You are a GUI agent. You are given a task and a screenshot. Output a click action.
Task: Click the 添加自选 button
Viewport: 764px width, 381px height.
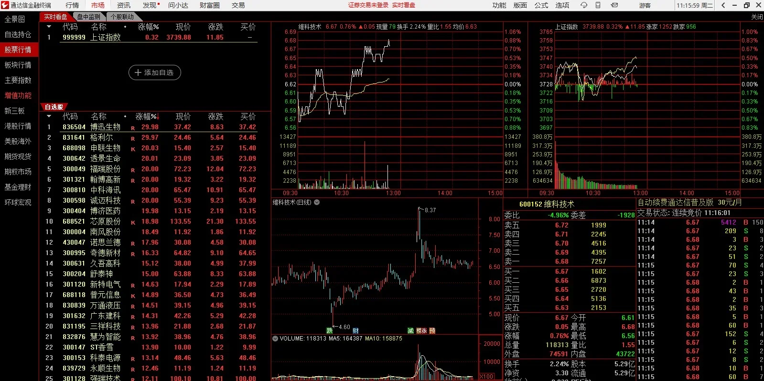pyautogui.click(x=154, y=72)
